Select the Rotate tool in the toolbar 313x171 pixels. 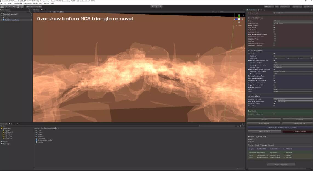(x=10, y=7)
